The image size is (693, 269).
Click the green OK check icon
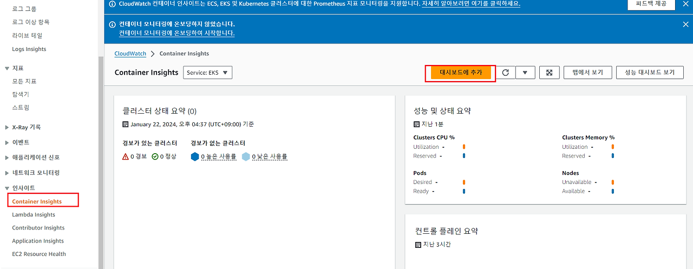coord(155,156)
